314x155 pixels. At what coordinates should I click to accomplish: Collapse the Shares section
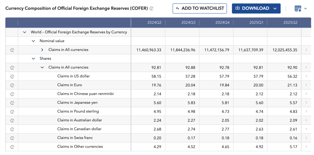pos(33,59)
